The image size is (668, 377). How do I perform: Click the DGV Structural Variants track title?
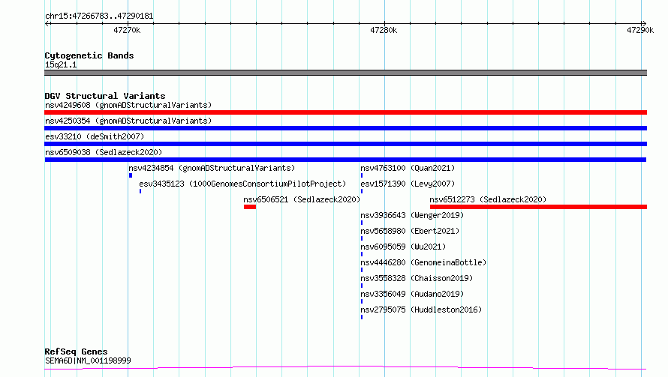pyautogui.click(x=105, y=96)
